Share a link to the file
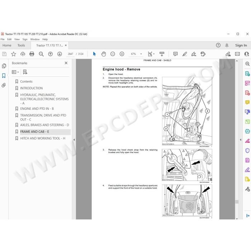Image resolution: width=251 pixels, height=251 pixels. click(228, 54)
